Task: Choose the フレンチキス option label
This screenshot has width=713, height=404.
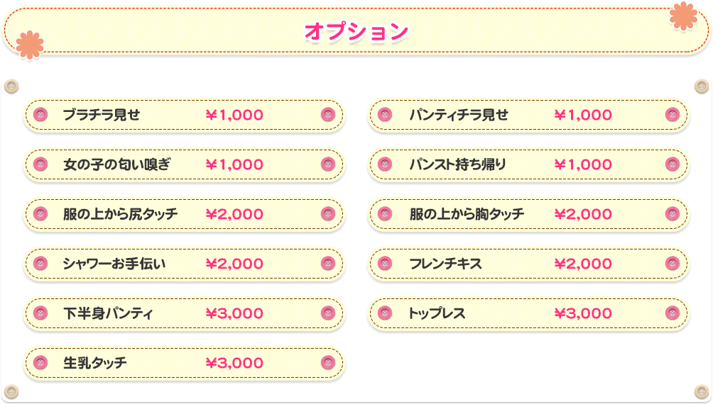Action: [445, 264]
